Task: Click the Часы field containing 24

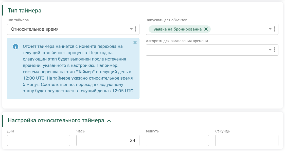Action: coord(108,140)
